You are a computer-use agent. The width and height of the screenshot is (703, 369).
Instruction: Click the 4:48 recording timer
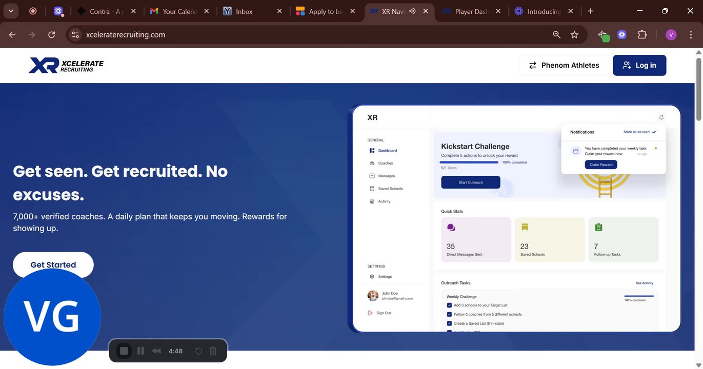[175, 351]
